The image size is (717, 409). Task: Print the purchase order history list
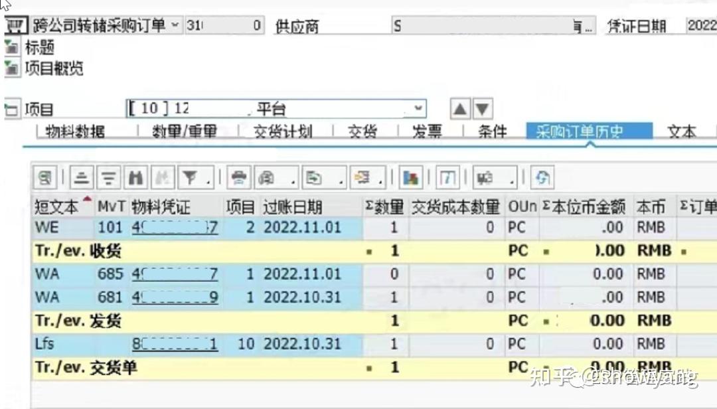238,177
